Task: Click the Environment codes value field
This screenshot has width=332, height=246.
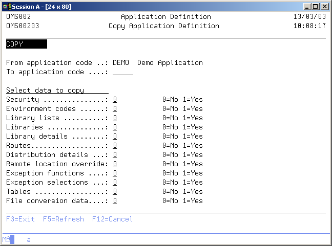Action: (115, 109)
